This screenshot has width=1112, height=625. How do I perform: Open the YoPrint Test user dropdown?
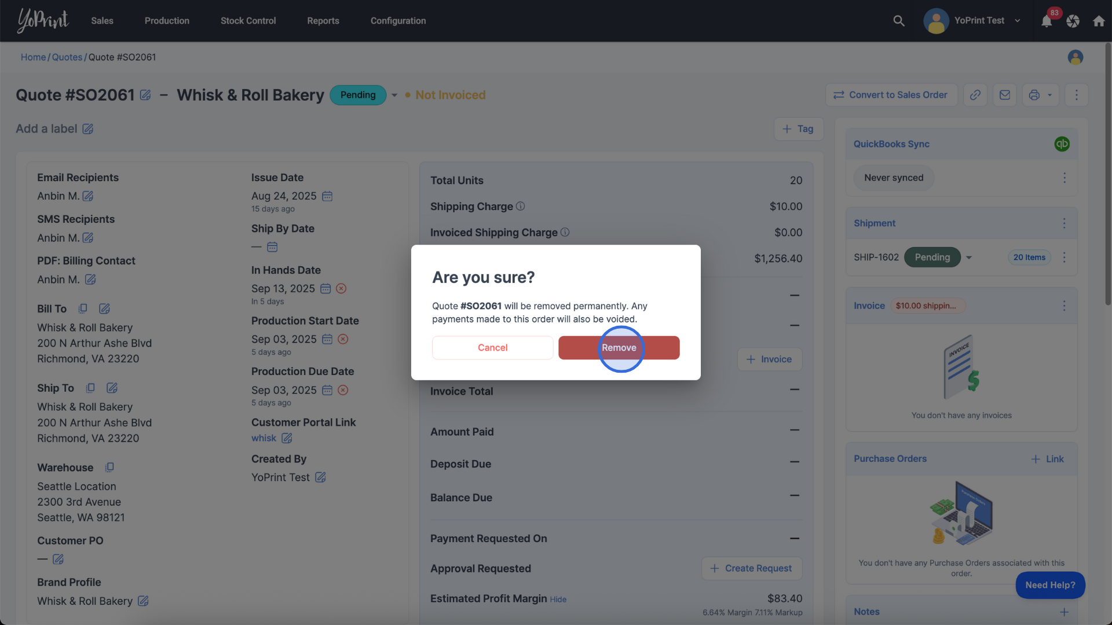pyautogui.click(x=979, y=21)
